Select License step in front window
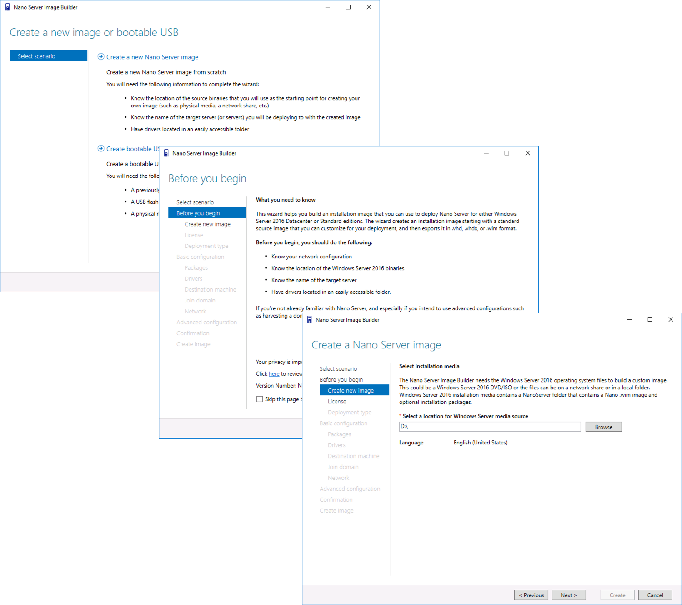This screenshot has height=605, width=682. [337, 402]
